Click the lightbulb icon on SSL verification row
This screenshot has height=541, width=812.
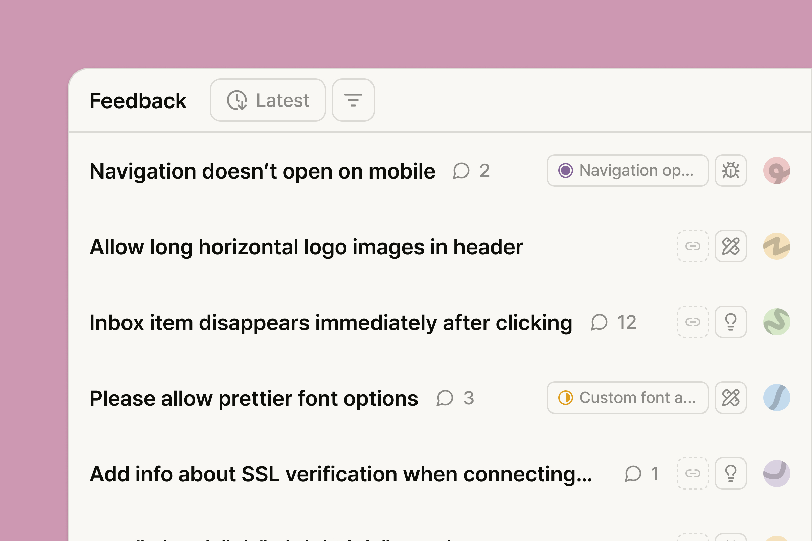click(730, 473)
